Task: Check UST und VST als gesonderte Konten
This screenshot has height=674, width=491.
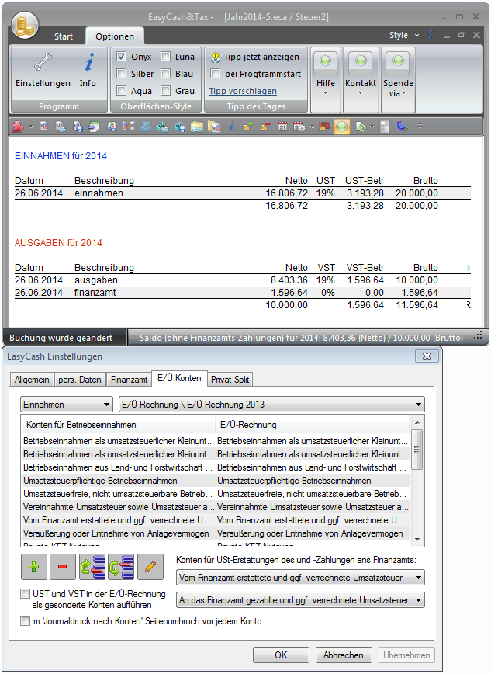Action: point(26,594)
